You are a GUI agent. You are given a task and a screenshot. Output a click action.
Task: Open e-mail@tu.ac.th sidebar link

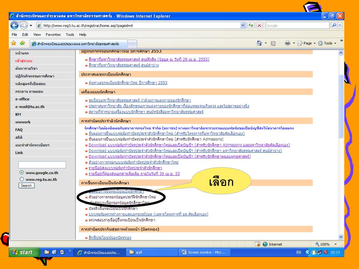pyautogui.click(x=30, y=106)
